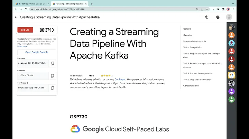Close the Better Together tab
The image size is (249, 139).
click(49, 4)
